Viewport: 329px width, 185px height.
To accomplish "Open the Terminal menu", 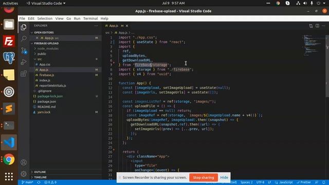I will pyautogui.click(x=90, y=18).
